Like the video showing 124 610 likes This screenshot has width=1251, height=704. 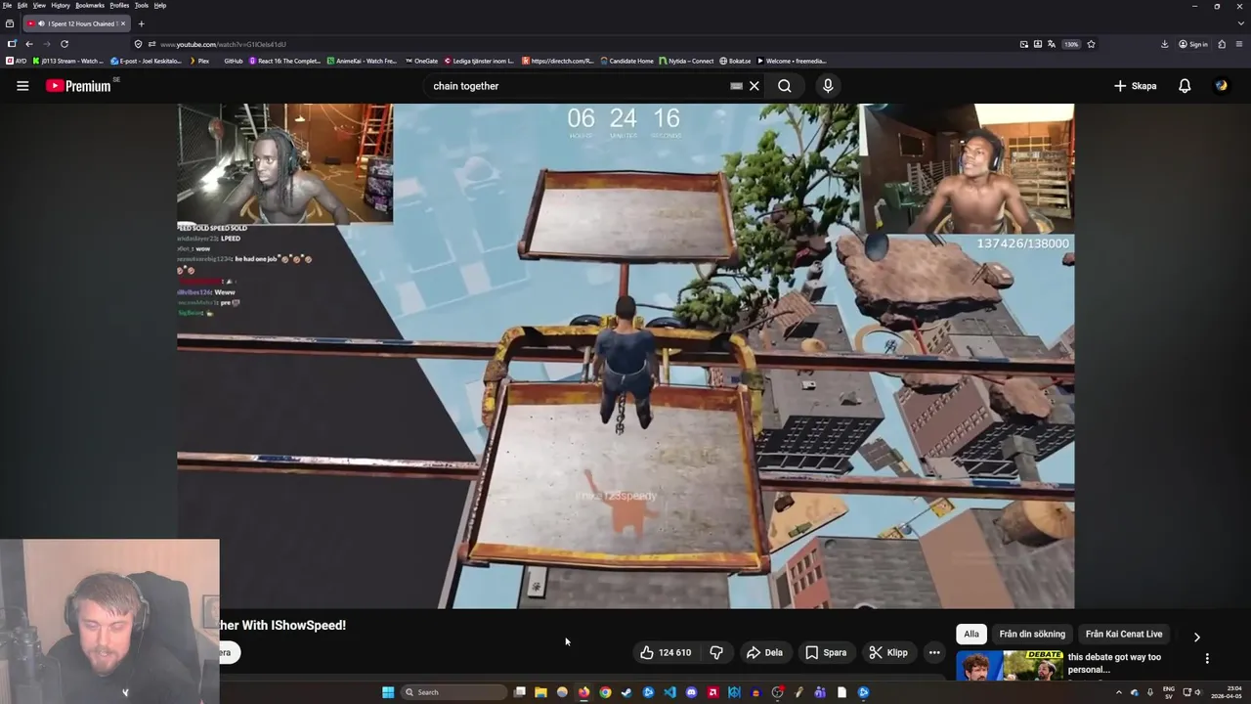tap(667, 652)
